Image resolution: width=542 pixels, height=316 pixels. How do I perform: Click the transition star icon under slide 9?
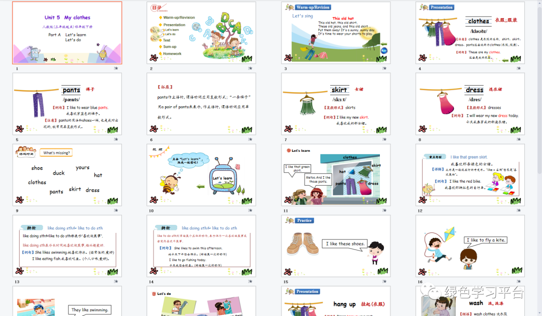click(x=116, y=210)
